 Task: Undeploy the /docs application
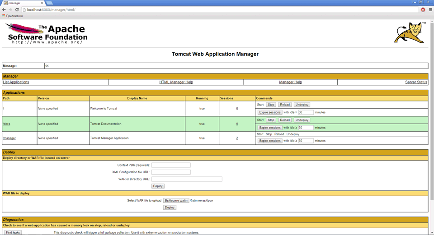click(x=302, y=120)
